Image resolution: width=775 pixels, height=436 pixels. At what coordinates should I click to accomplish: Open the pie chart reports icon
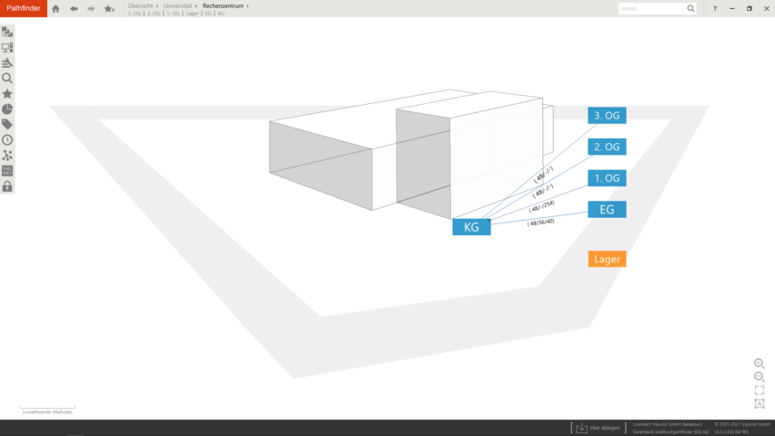pyautogui.click(x=7, y=109)
